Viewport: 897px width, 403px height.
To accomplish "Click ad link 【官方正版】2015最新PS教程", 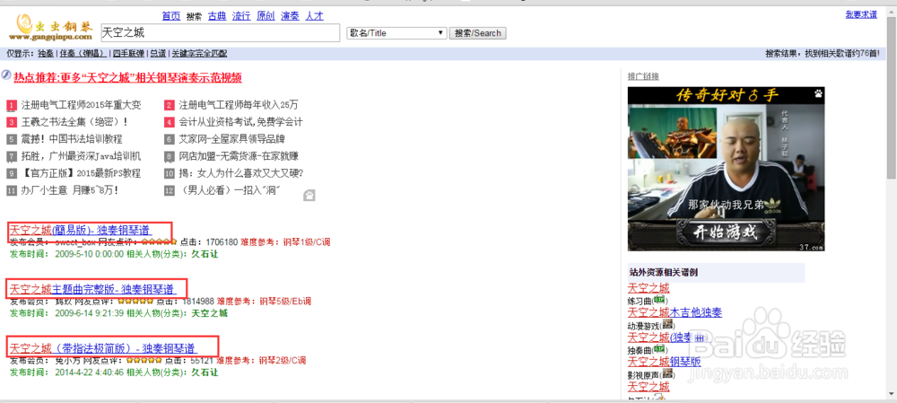I will pos(82,174).
